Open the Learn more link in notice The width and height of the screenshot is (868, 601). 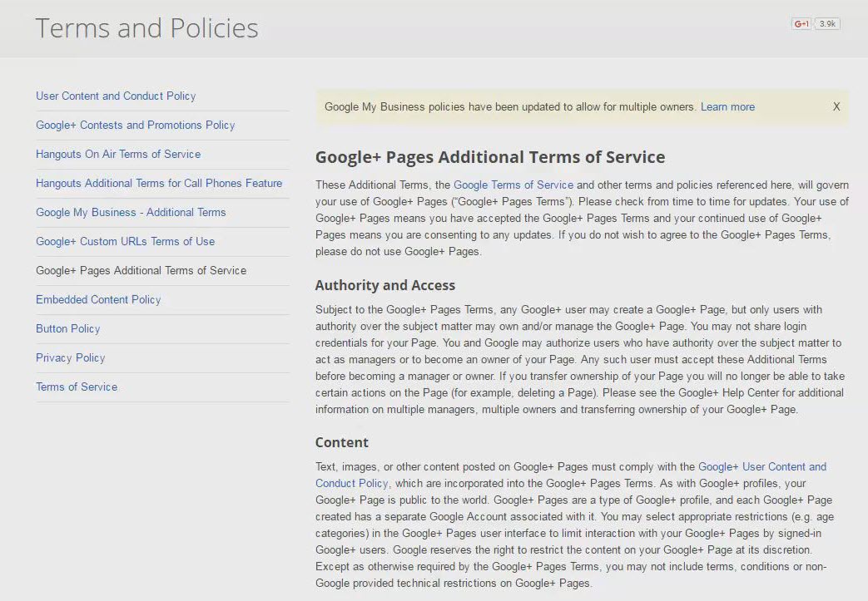pos(727,106)
